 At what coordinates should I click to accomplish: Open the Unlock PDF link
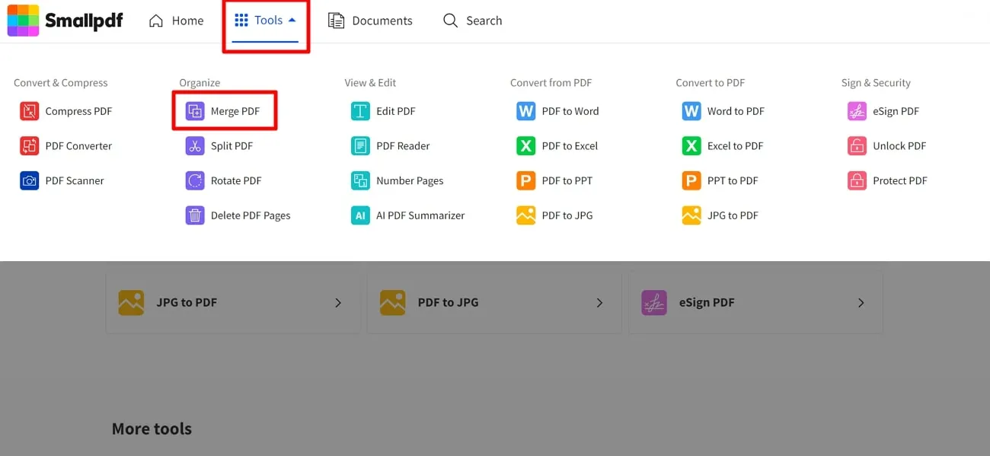coord(887,146)
